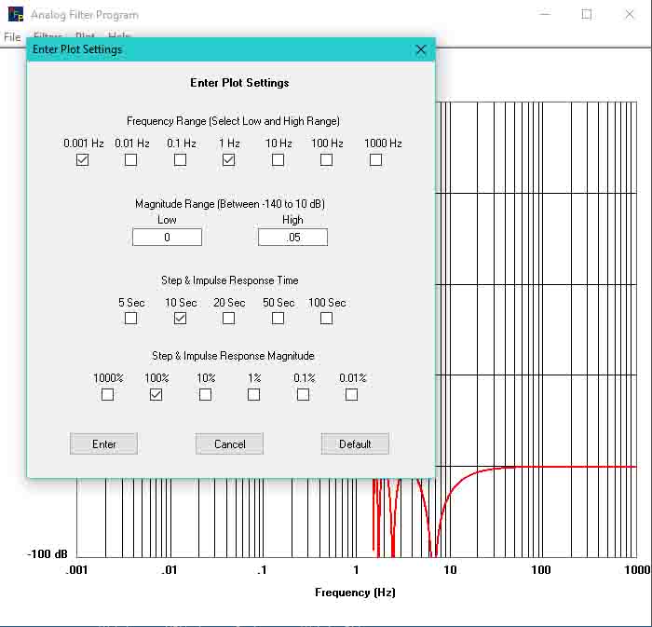Close the Analog Filter Program window
Image resolution: width=652 pixels, height=627 pixels.
coord(630,14)
